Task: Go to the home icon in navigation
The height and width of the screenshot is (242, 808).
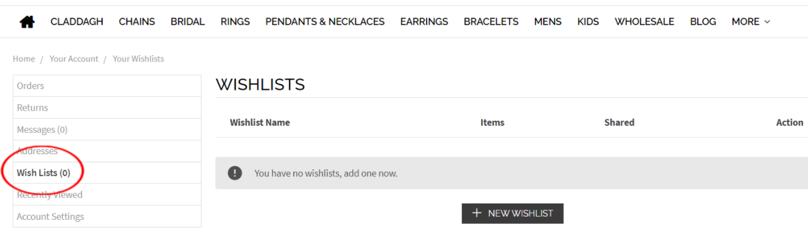Action: pyautogui.click(x=27, y=21)
